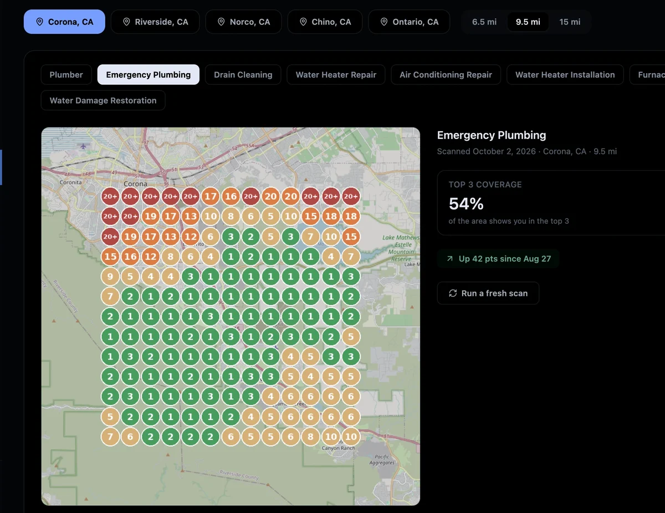Select the Corona, CA location chip
665x513 pixels.
64,22
